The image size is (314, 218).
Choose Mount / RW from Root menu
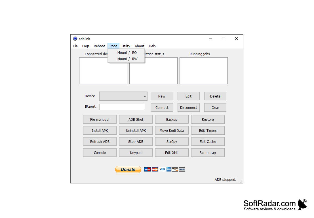[126, 59]
